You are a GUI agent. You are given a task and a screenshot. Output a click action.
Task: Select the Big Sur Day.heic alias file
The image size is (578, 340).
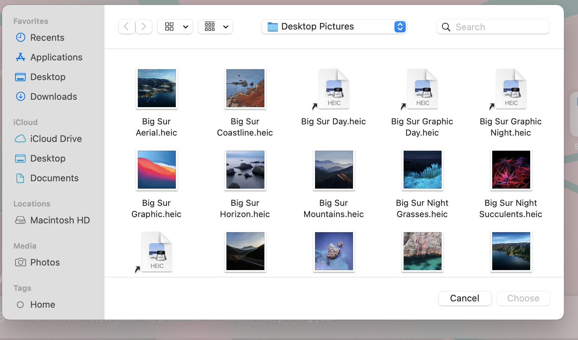(x=334, y=89)
